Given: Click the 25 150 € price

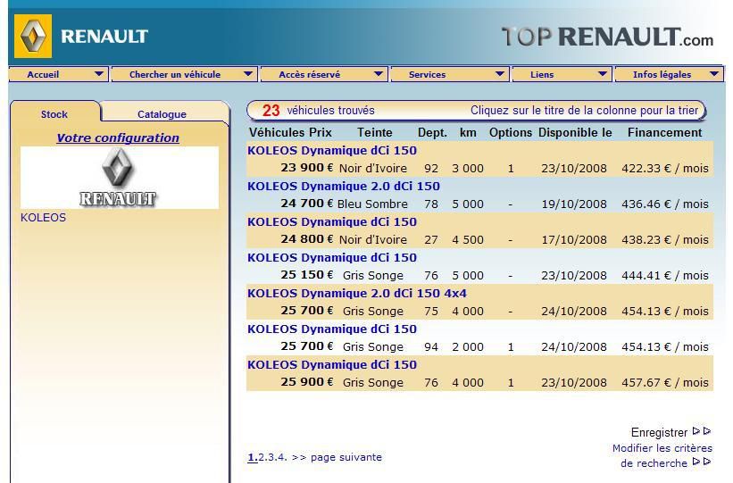Looking at the screenshot, I should coord(307,274).
